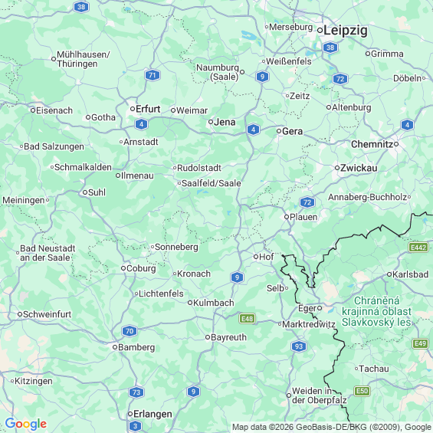Select the Jena city label
The width and height of the screenshot is (433, 433).
pyautogui.click(x=225, y=122)
